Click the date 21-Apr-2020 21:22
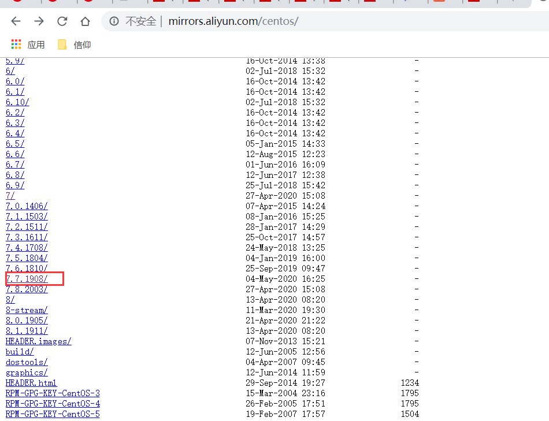This screenshot has height=421, width=549. [285, 321]
